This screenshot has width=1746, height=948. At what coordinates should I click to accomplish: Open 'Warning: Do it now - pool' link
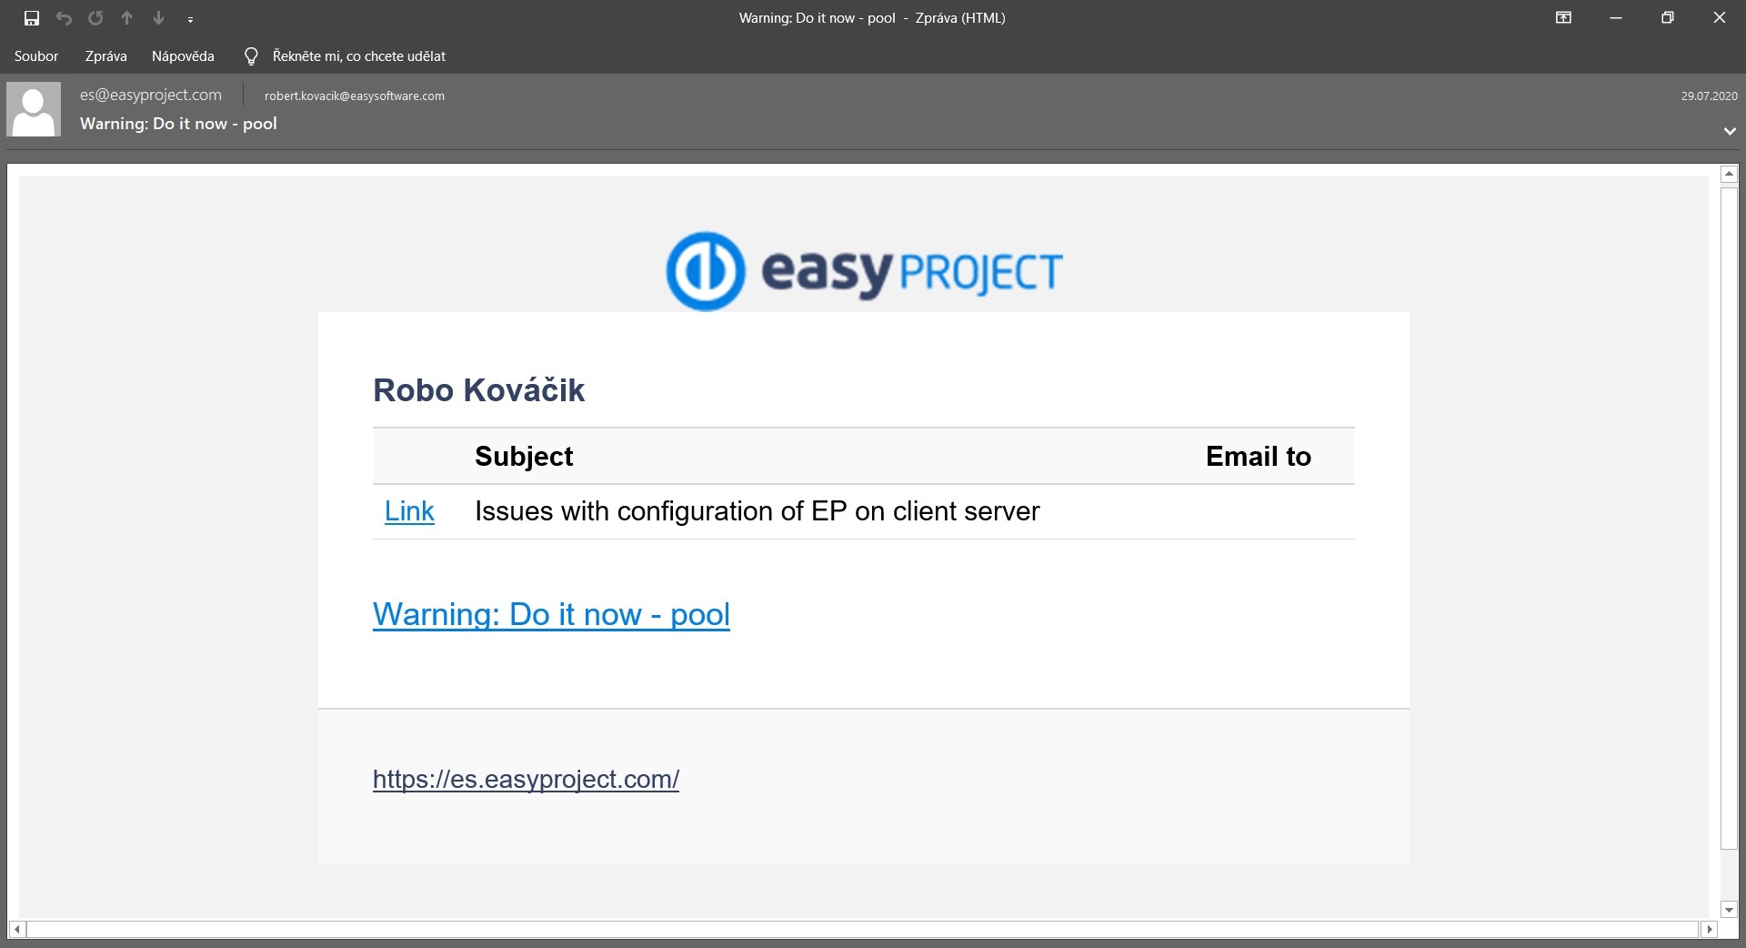coord(551,614)
